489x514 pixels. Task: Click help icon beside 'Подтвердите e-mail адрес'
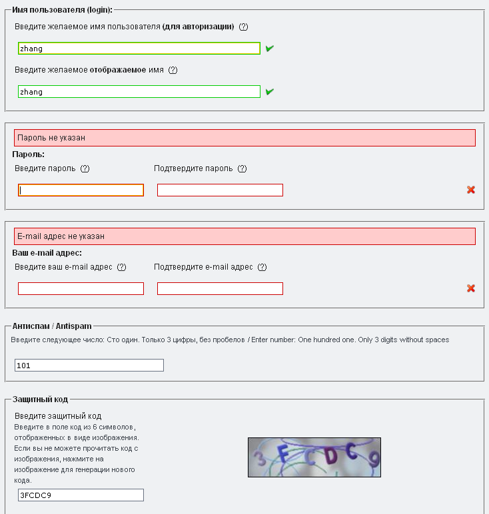point(262,267)
